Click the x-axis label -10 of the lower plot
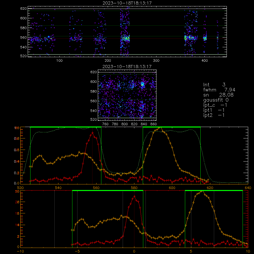 click(x=20, y=251)
